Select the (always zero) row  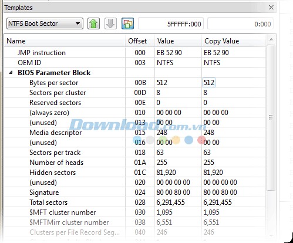(135, 113)
